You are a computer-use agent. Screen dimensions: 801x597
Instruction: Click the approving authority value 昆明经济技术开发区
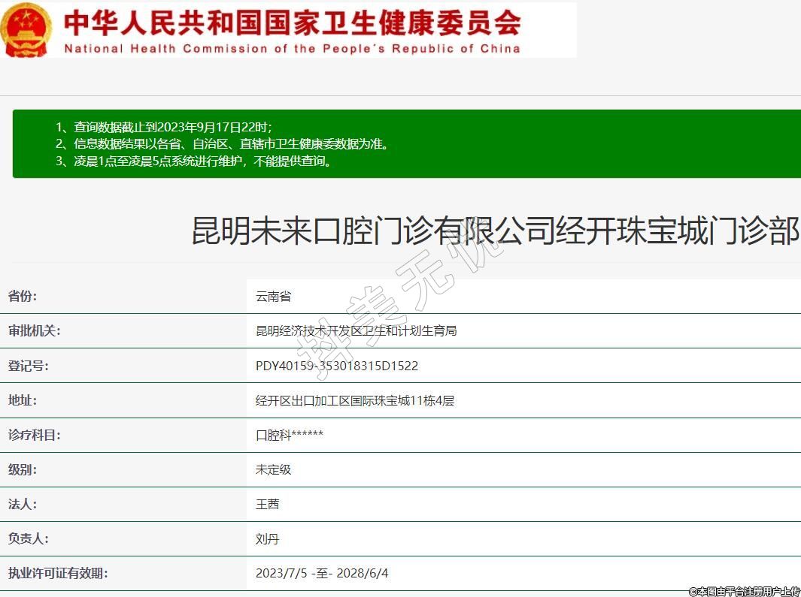click(x=356, y=331)
